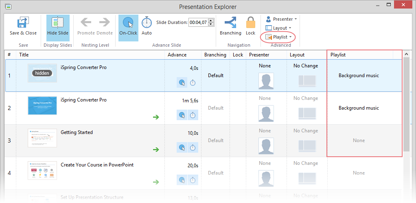The height and width of the screenshot is (203, 416).
Task: Click auto timer icon in Getting Started row
Action: pyautogui.click(x=193, y=147)
